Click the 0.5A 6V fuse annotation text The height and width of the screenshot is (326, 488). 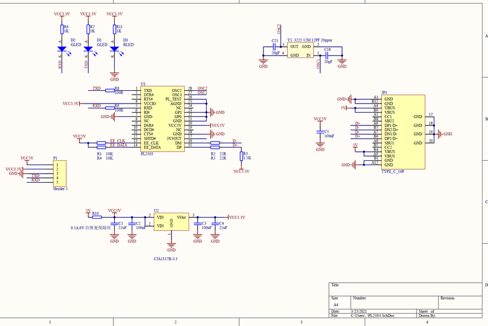(x=90, y=228)
